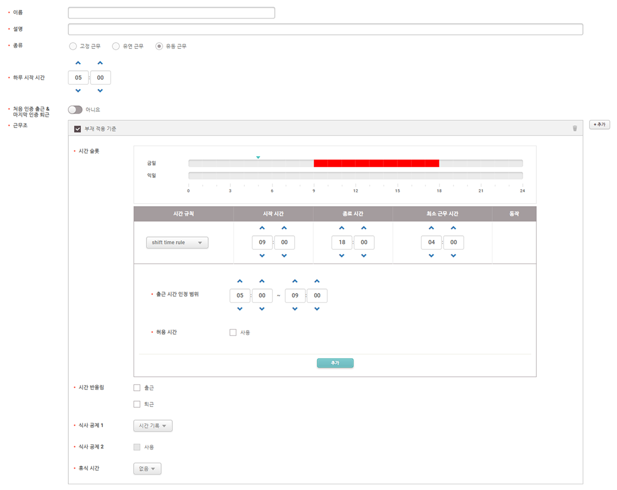
Task: Open the 휴식 시간 없음 dropdown
Action: (x=147, y=468)
